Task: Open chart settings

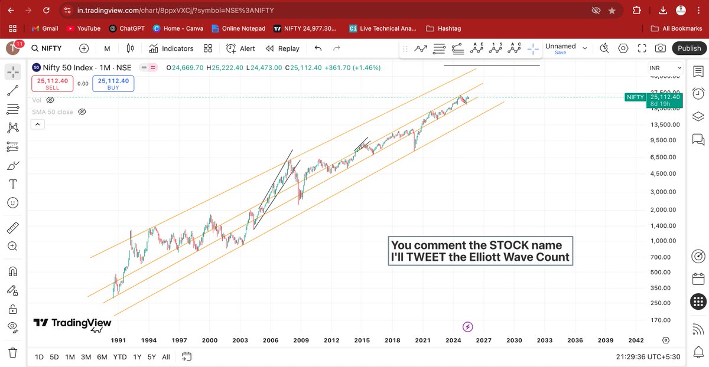Action: (x=623, y=48)
